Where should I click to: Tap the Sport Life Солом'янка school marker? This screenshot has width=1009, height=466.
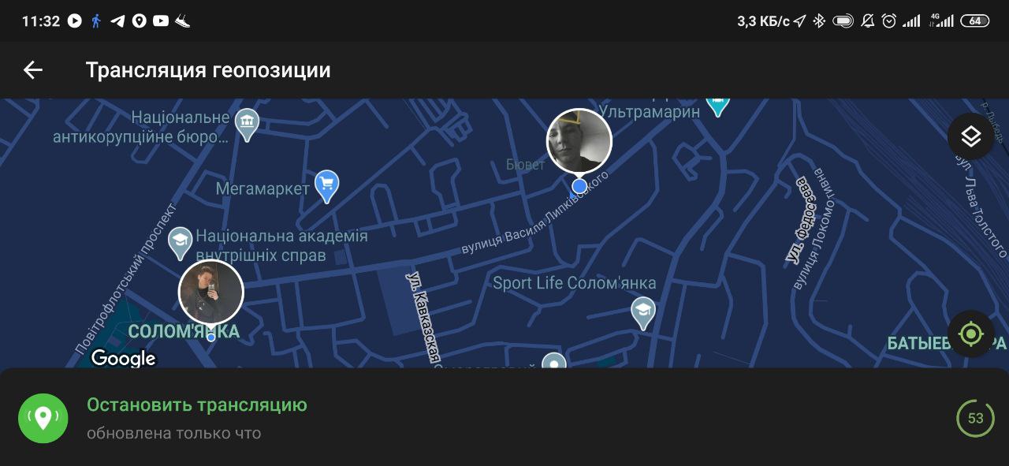(x=644, y=313)
